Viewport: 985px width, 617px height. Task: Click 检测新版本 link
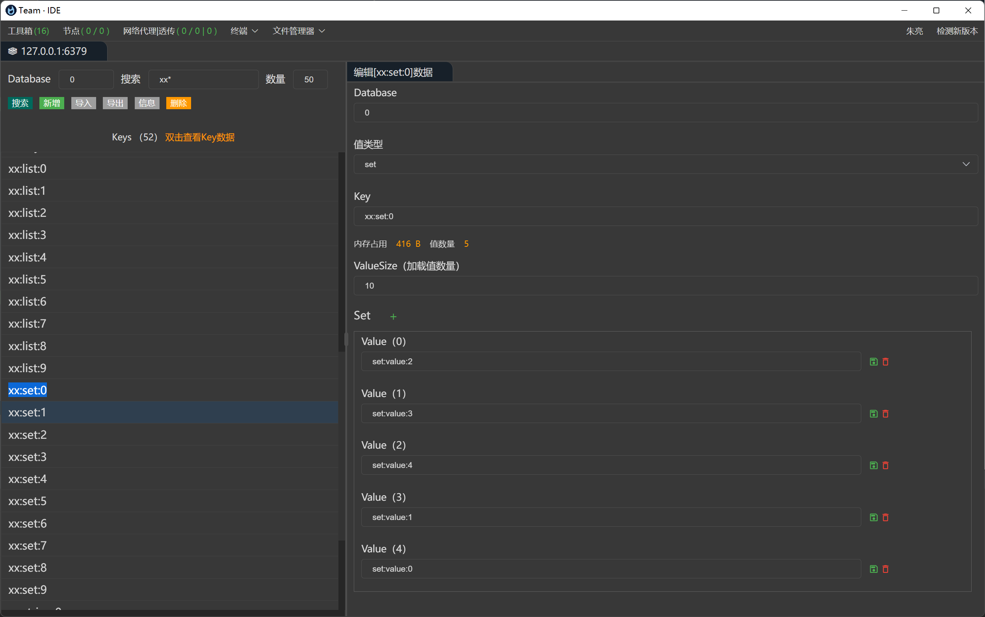(x=957, y=31)
